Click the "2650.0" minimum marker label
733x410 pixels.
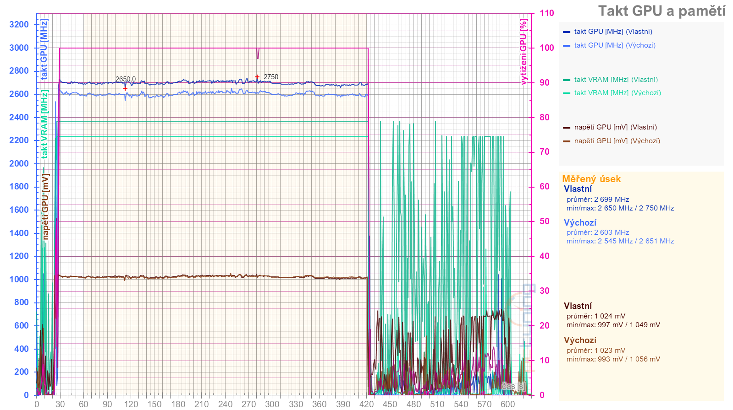pos(126,79)
